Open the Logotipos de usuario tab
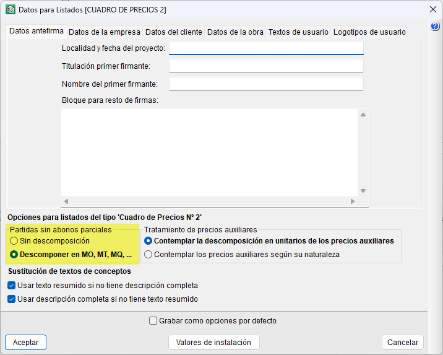This screenshot has height=355, width=443. click(x=369, y=32)
